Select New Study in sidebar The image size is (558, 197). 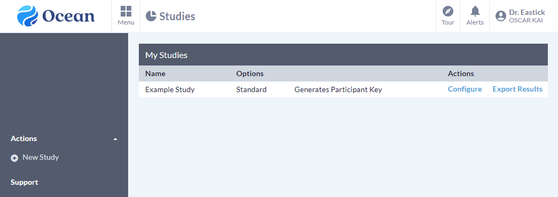pos(41,157)
